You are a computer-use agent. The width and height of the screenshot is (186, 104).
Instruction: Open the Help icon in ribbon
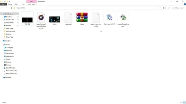point(185,4)
